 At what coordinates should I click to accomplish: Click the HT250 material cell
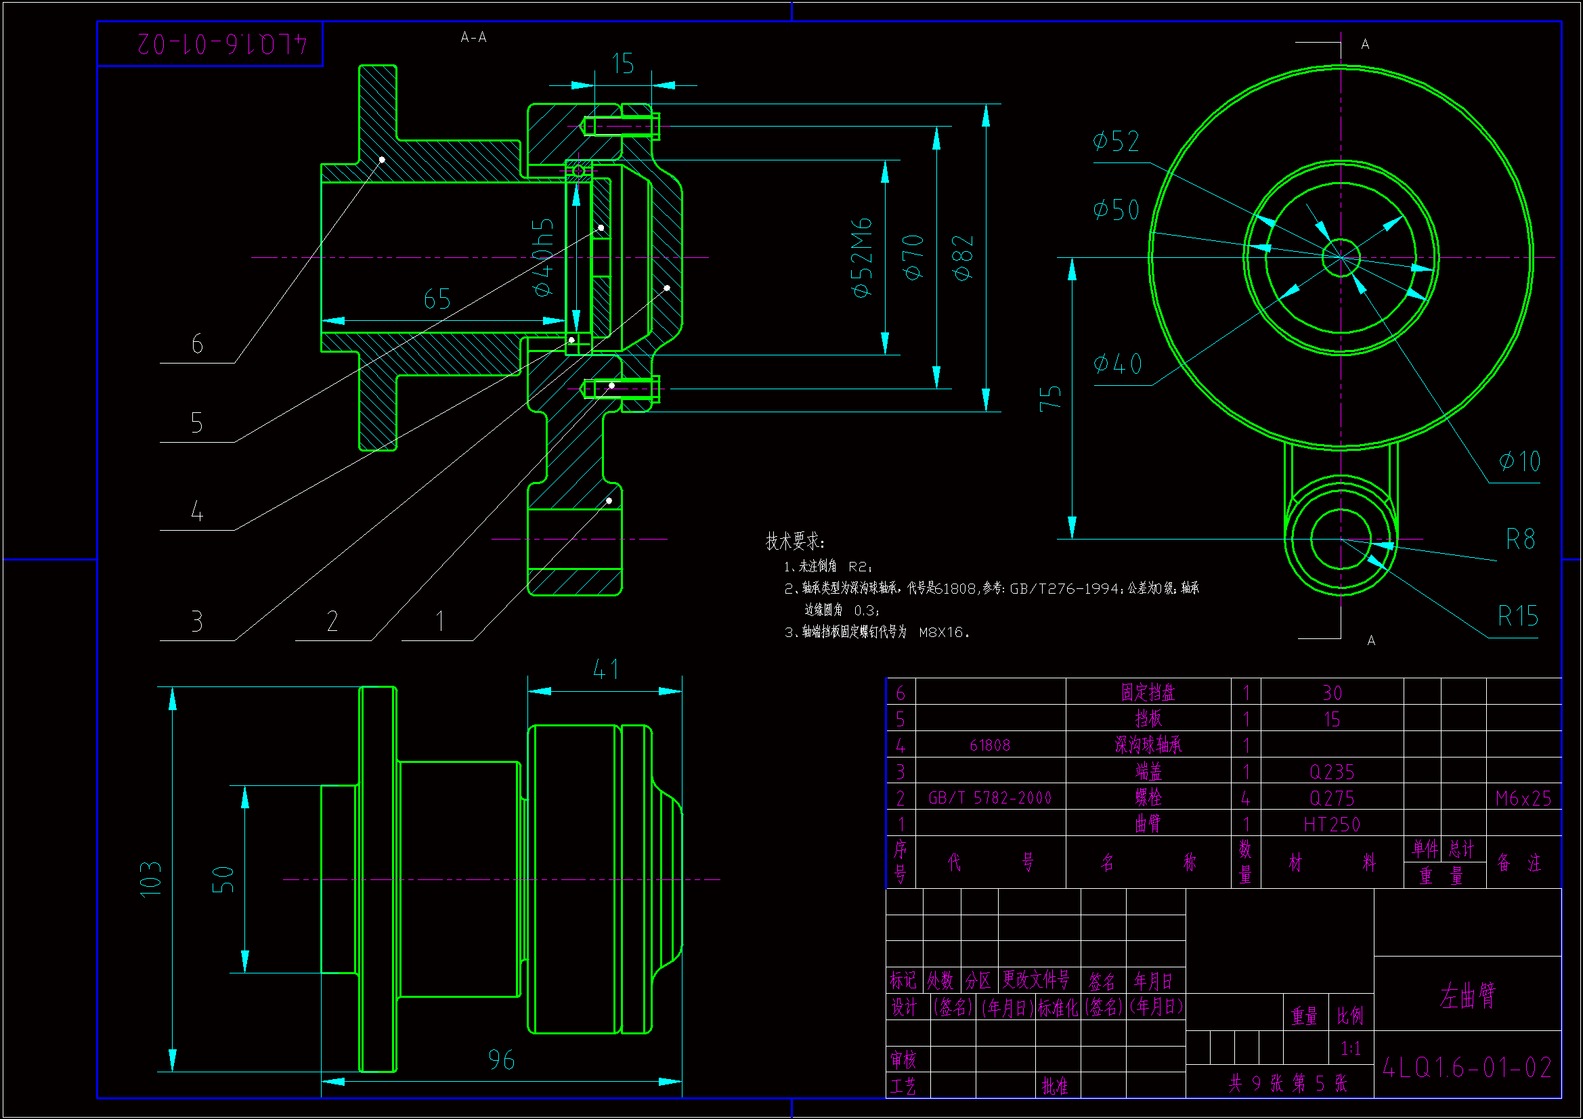click(x=1331, y=825)
